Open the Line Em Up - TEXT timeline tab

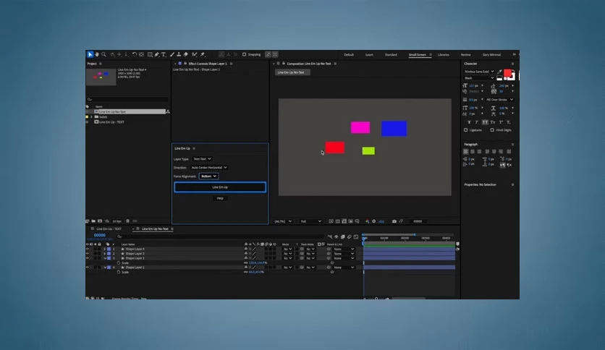point(109,229)
